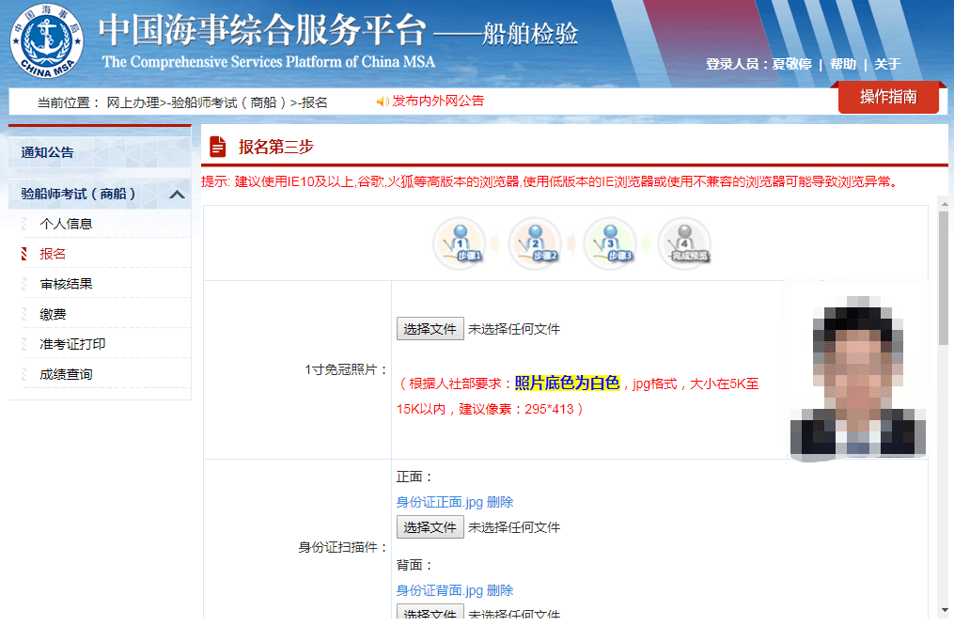The image size is (954, 626).
Task: Select 审核结果 from the sidebar menu
Action: pos(66,284)
